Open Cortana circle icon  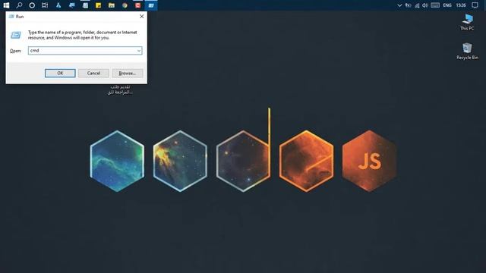click(32, 5)
